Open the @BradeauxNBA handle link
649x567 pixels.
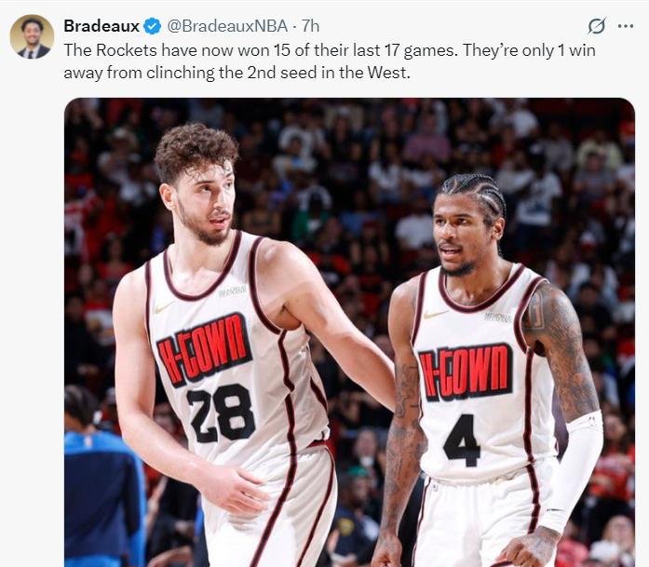[x=227, y=26]
